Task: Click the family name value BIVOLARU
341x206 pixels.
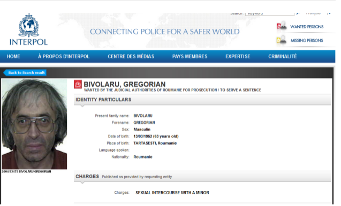Action: tap(143, 116)
